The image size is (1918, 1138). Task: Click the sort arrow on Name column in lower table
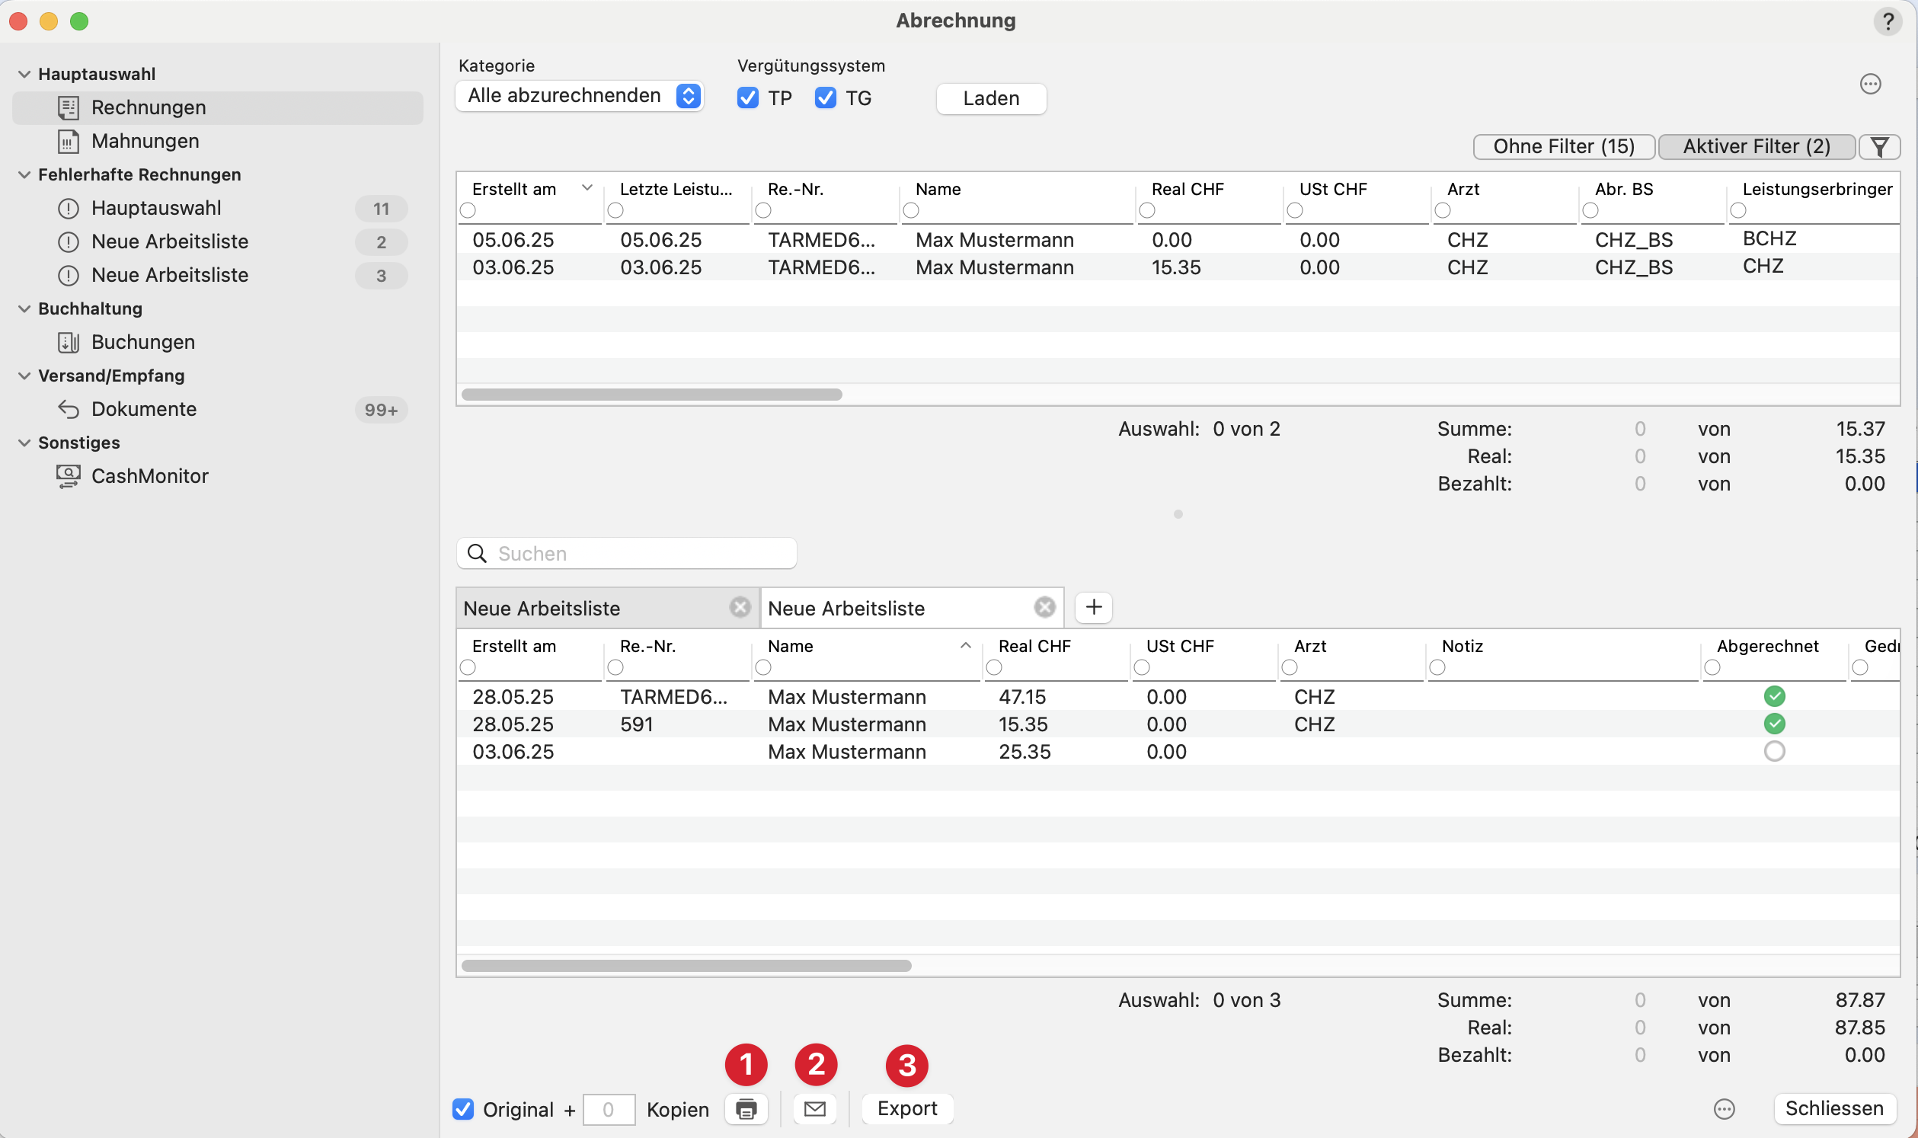click(966, 646)
